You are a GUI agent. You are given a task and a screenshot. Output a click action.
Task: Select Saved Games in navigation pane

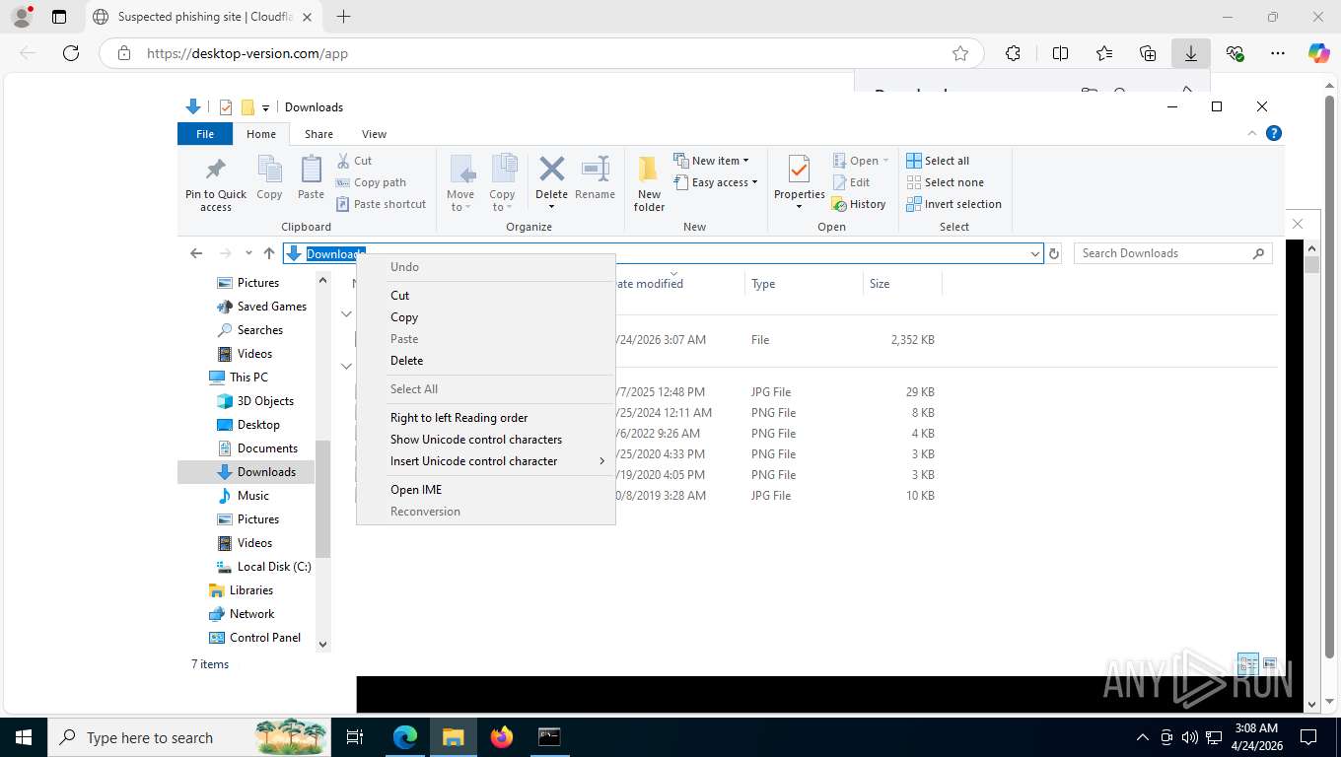pyautogui.click(x=261, y=307)
